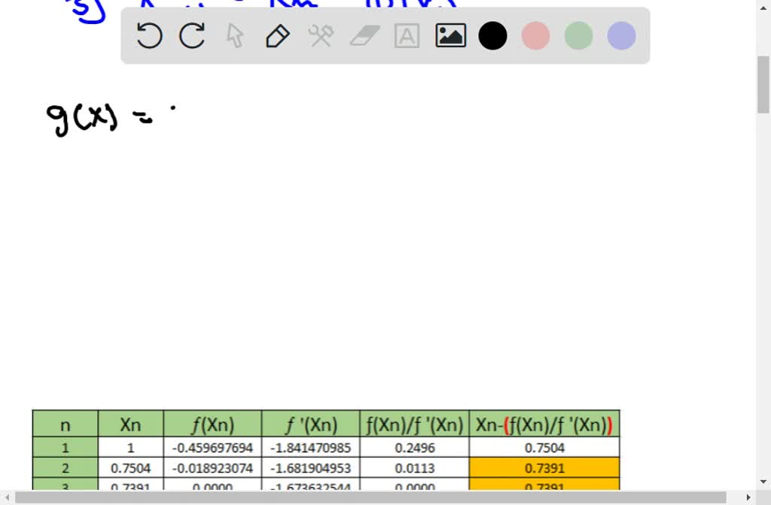The height and width of the screenshot is (505, 771).
Task: Select the text insertion tool
Action: [407, 36]
